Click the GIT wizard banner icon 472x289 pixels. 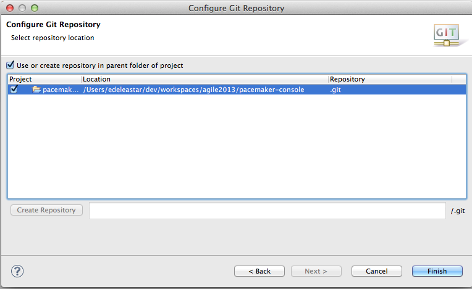[x=447, y=35]
